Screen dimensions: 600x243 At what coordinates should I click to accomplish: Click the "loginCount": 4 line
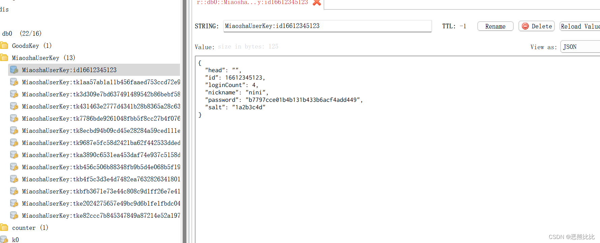[x=232, y=85]
